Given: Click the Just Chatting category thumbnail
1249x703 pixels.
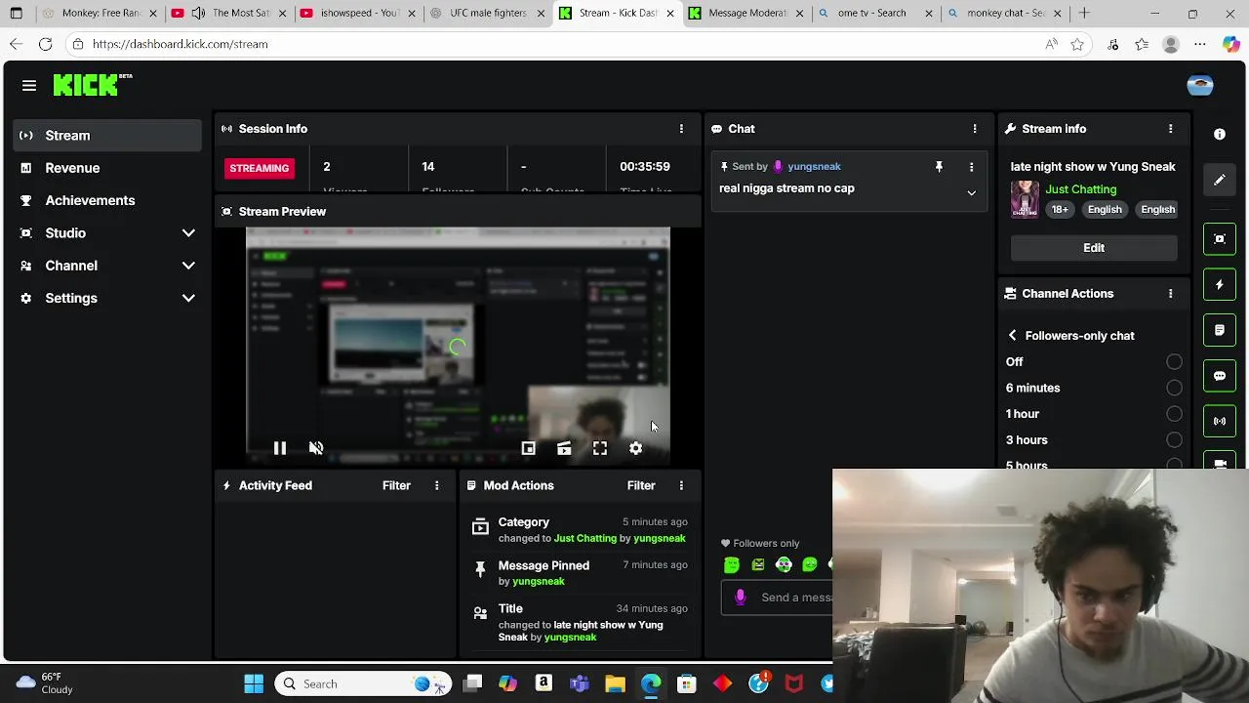Looking at the screenshot, I should (1025, 199).
